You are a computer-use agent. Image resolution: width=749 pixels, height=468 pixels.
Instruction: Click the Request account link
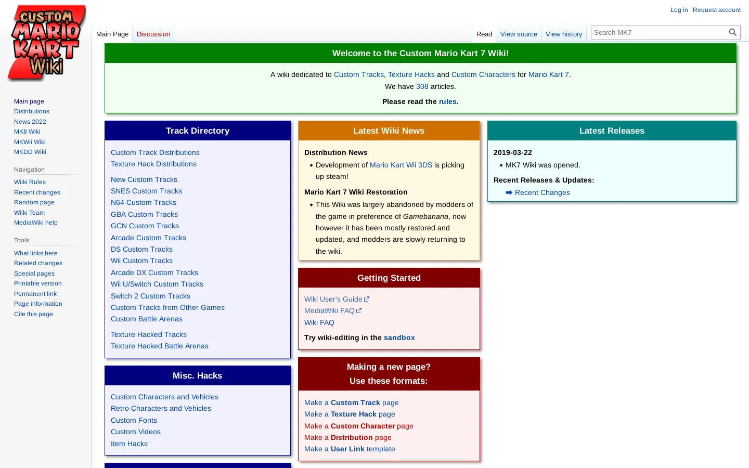coord(716,10)
